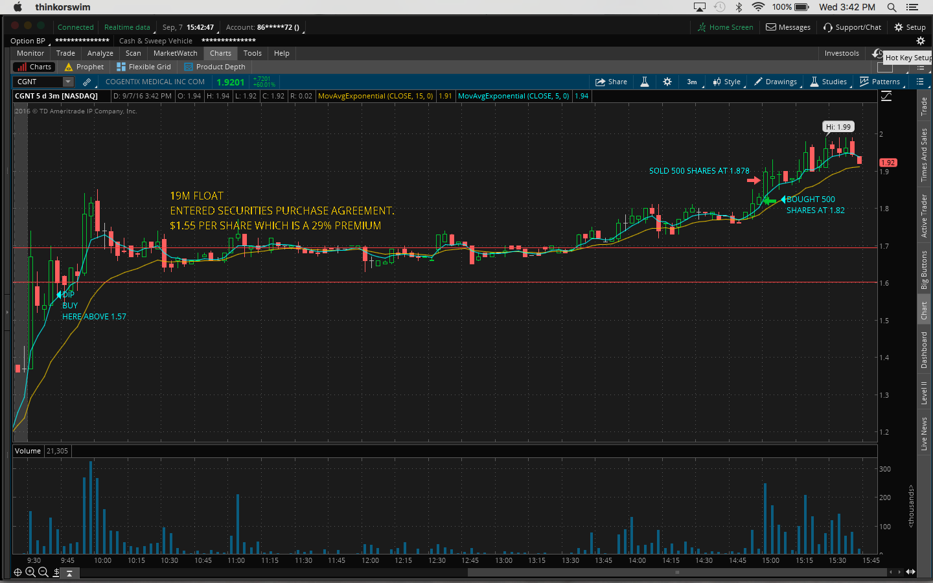
Task: Toggle the Live News side panel
Action: [924, 433]
